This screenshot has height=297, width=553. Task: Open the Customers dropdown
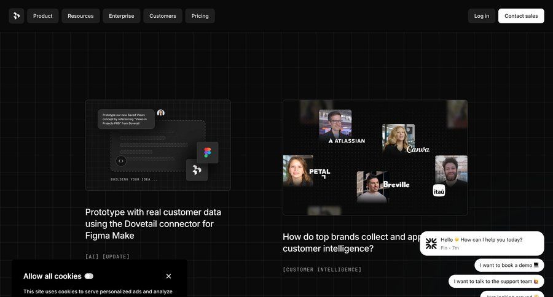click(163, 16)
